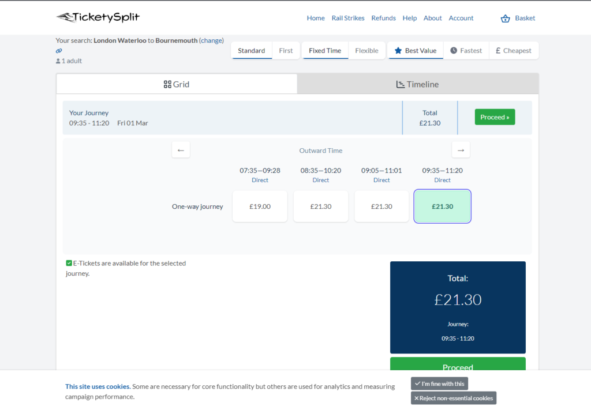The height and width of the screenshot is (410, 591).
Task: Click Fri 01 Mar journey date
Action: [133, 123]
